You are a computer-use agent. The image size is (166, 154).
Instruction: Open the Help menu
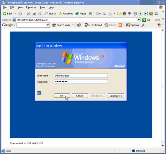51,7
